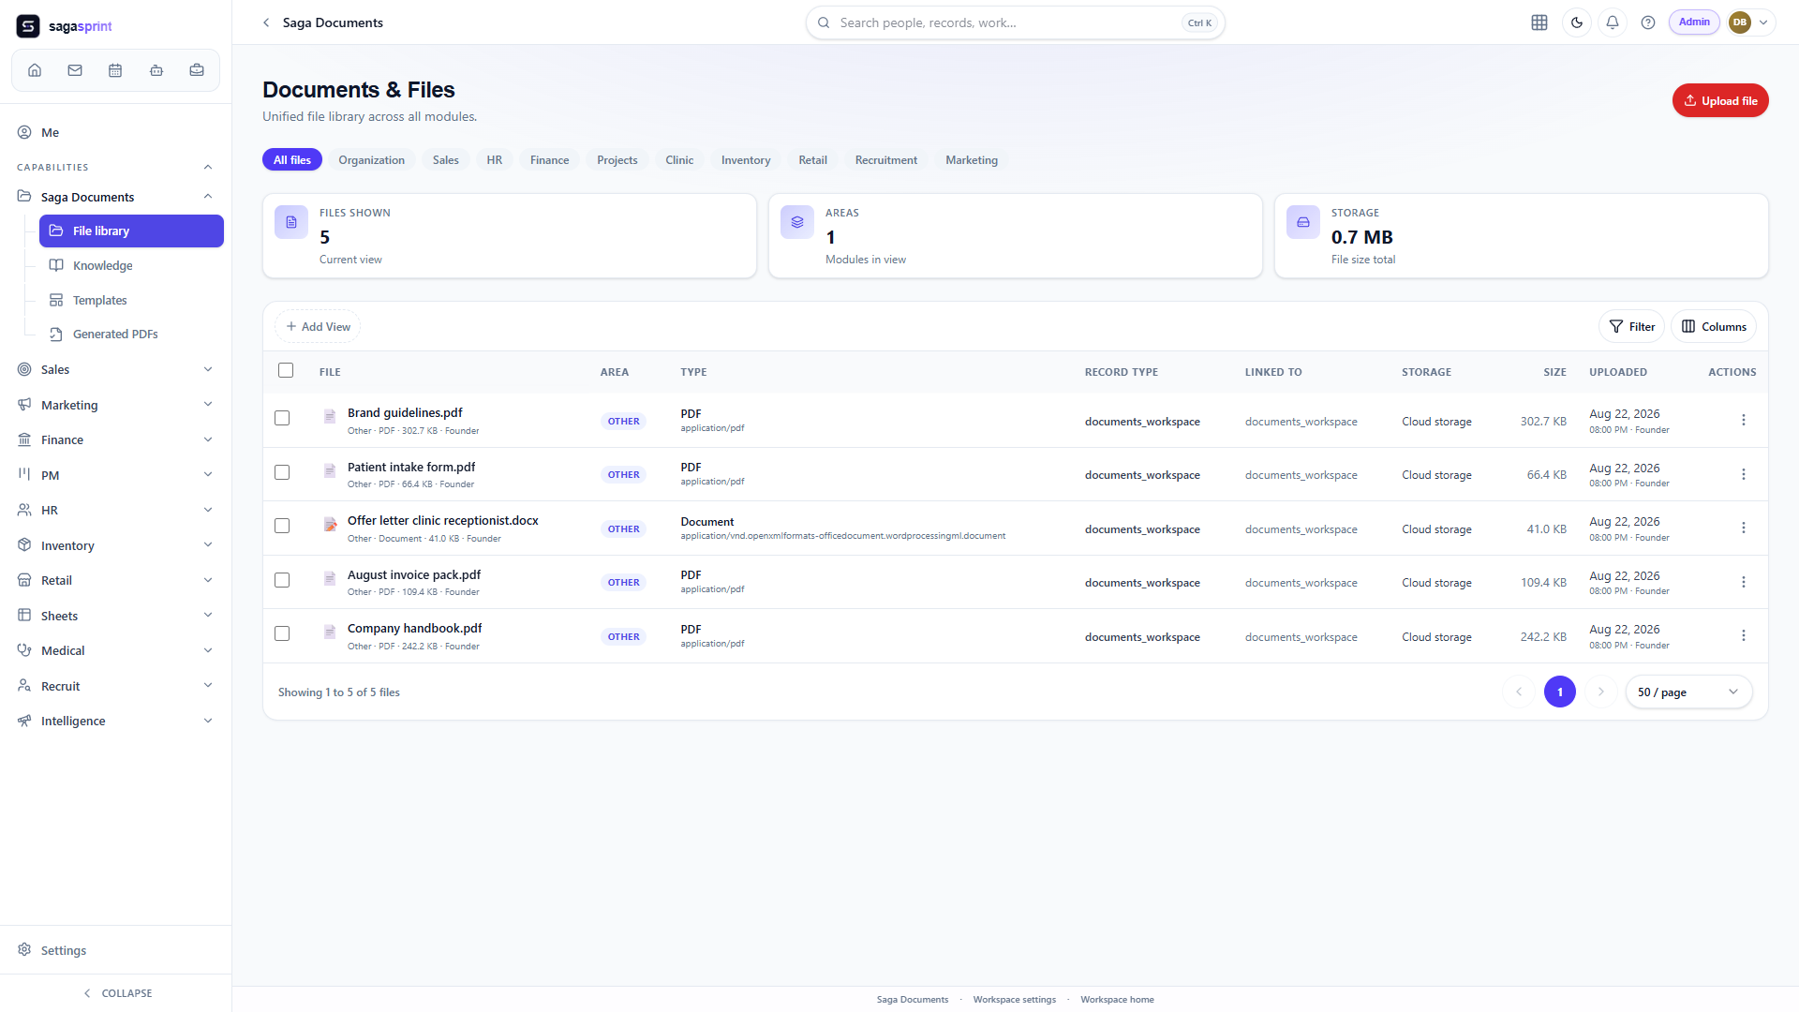Click the DB user avatar
The width and height of the screenshot is (1799, 1012).
[x=1740, y=22]
